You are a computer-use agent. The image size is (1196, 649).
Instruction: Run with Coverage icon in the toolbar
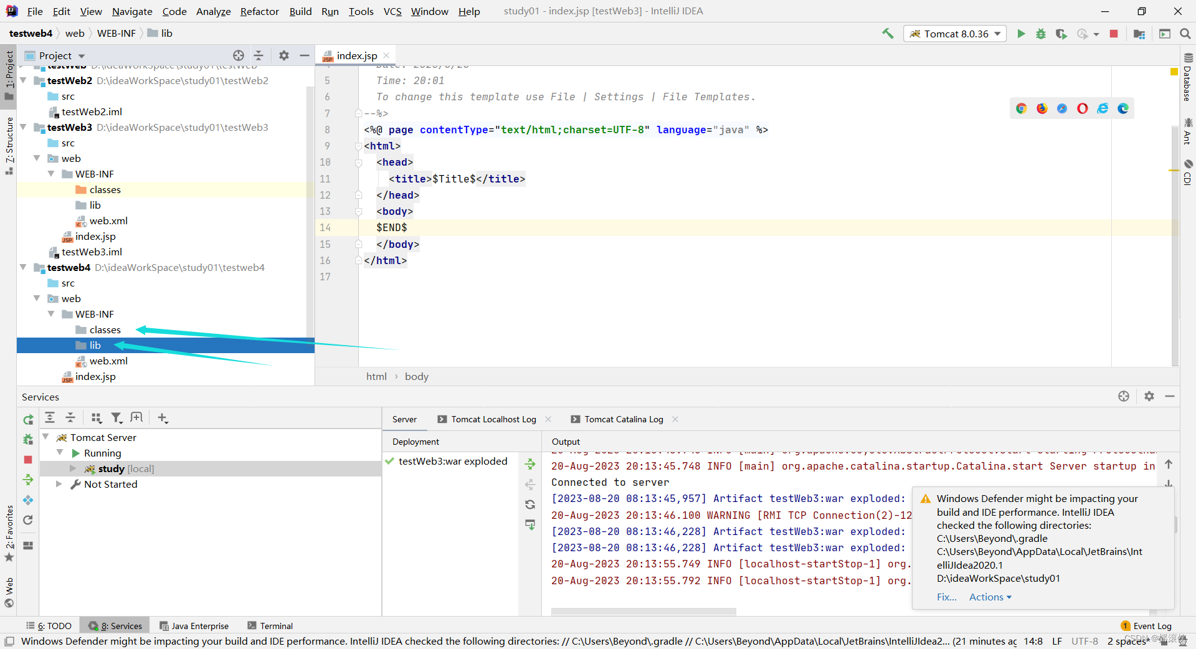pos(1061,34)
